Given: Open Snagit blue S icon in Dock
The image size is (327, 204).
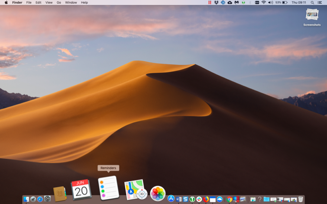Looking at the screenshot, I should pyautogui.click(x=185, y=199).
